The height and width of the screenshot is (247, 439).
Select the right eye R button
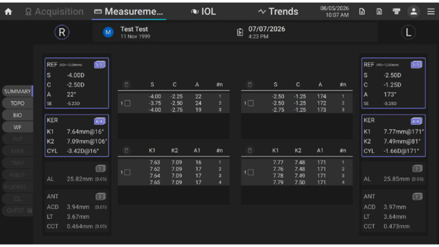tap(62, 32)
